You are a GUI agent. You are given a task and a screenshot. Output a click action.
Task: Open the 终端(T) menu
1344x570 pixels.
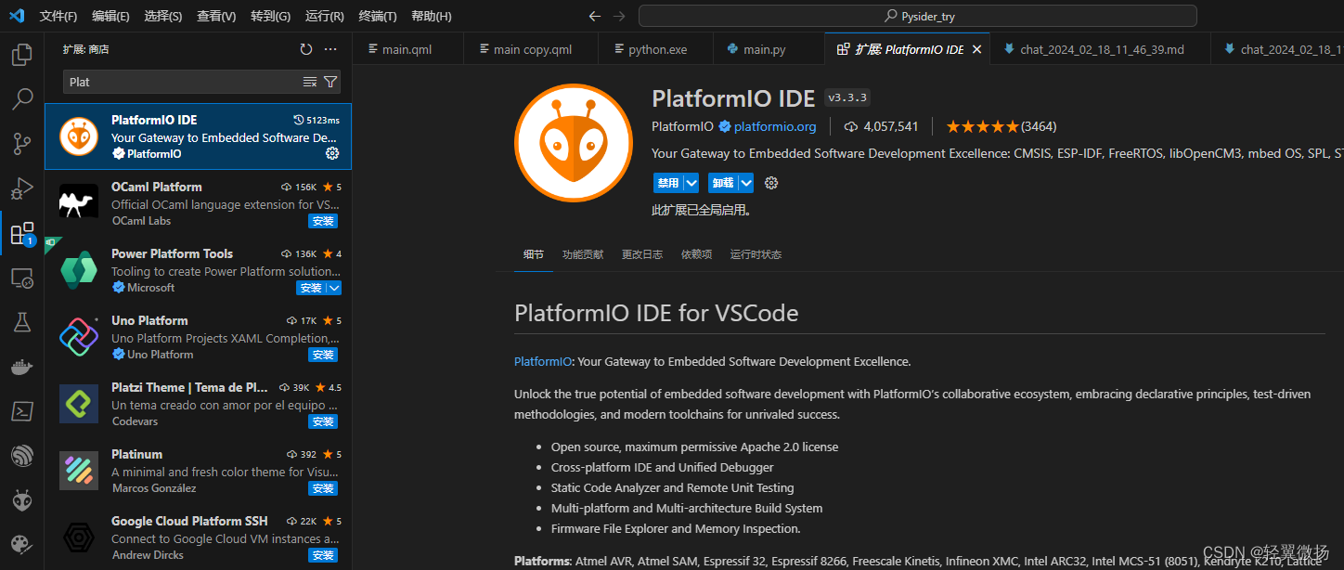pyautogui.click(x=377, y=17)
